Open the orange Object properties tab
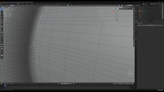 tap(136, 37)
